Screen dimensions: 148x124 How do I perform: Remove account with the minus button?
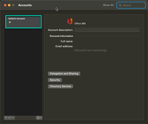tap(13, 118)
